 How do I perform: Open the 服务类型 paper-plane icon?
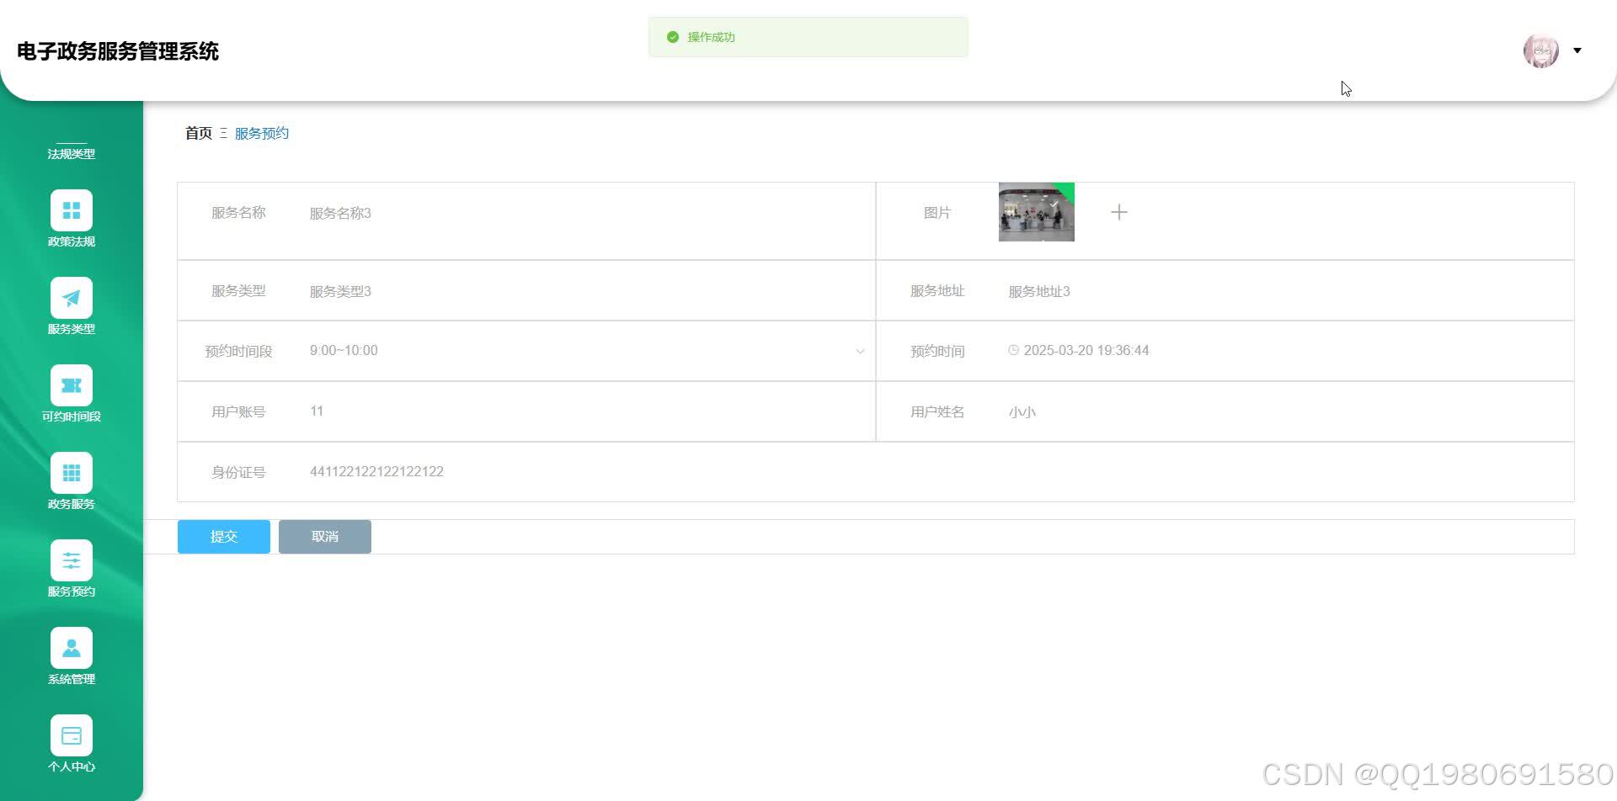pos(72,298)
